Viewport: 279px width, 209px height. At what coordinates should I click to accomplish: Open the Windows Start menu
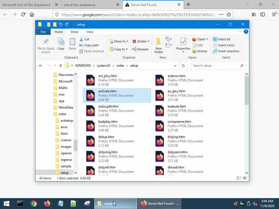tap(7, 204)
